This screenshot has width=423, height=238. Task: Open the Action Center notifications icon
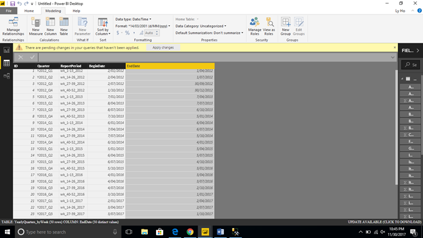point(414,232)
